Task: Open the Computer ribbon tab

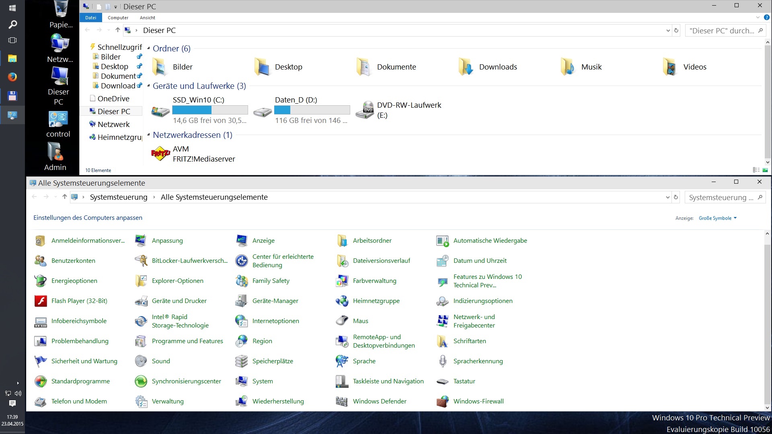Action: pyautogui.click(x=118, y=18)
